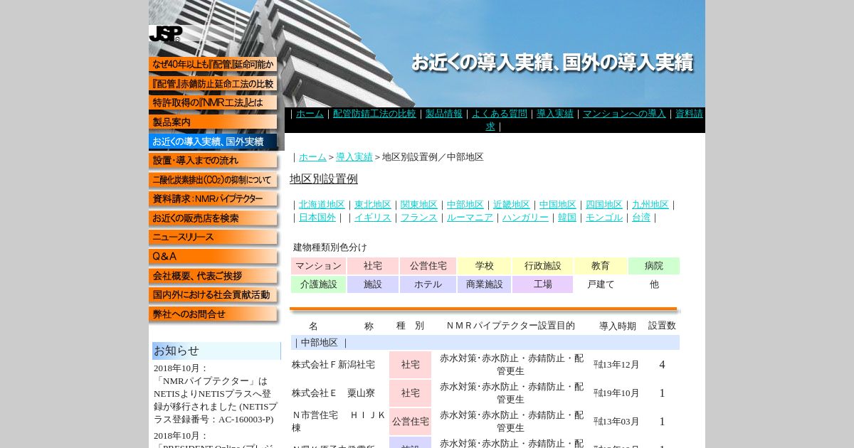Open 北海道地区 region link
Screen dimensions: 854x448
[x=322, y=205]
